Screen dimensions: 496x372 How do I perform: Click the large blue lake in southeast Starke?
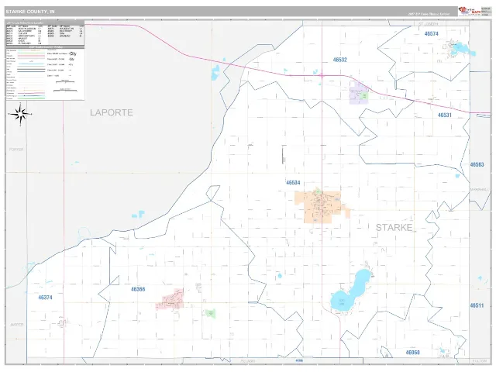(x=350, y=291)
